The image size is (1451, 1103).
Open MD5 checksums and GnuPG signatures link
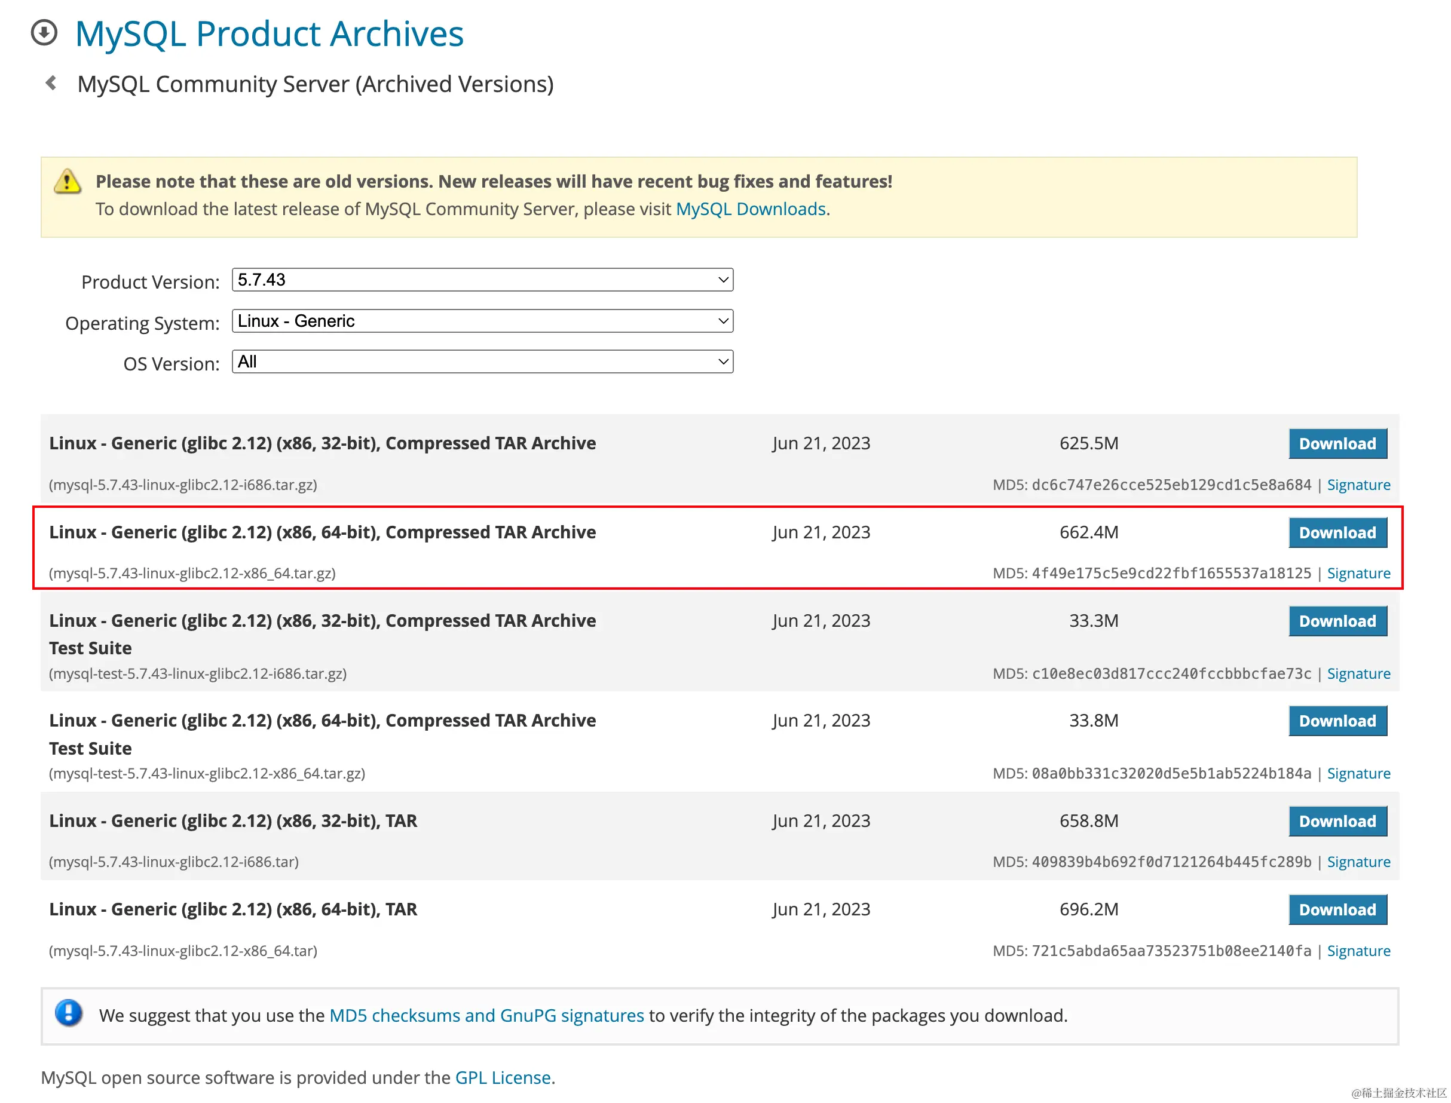point(486,1016)
